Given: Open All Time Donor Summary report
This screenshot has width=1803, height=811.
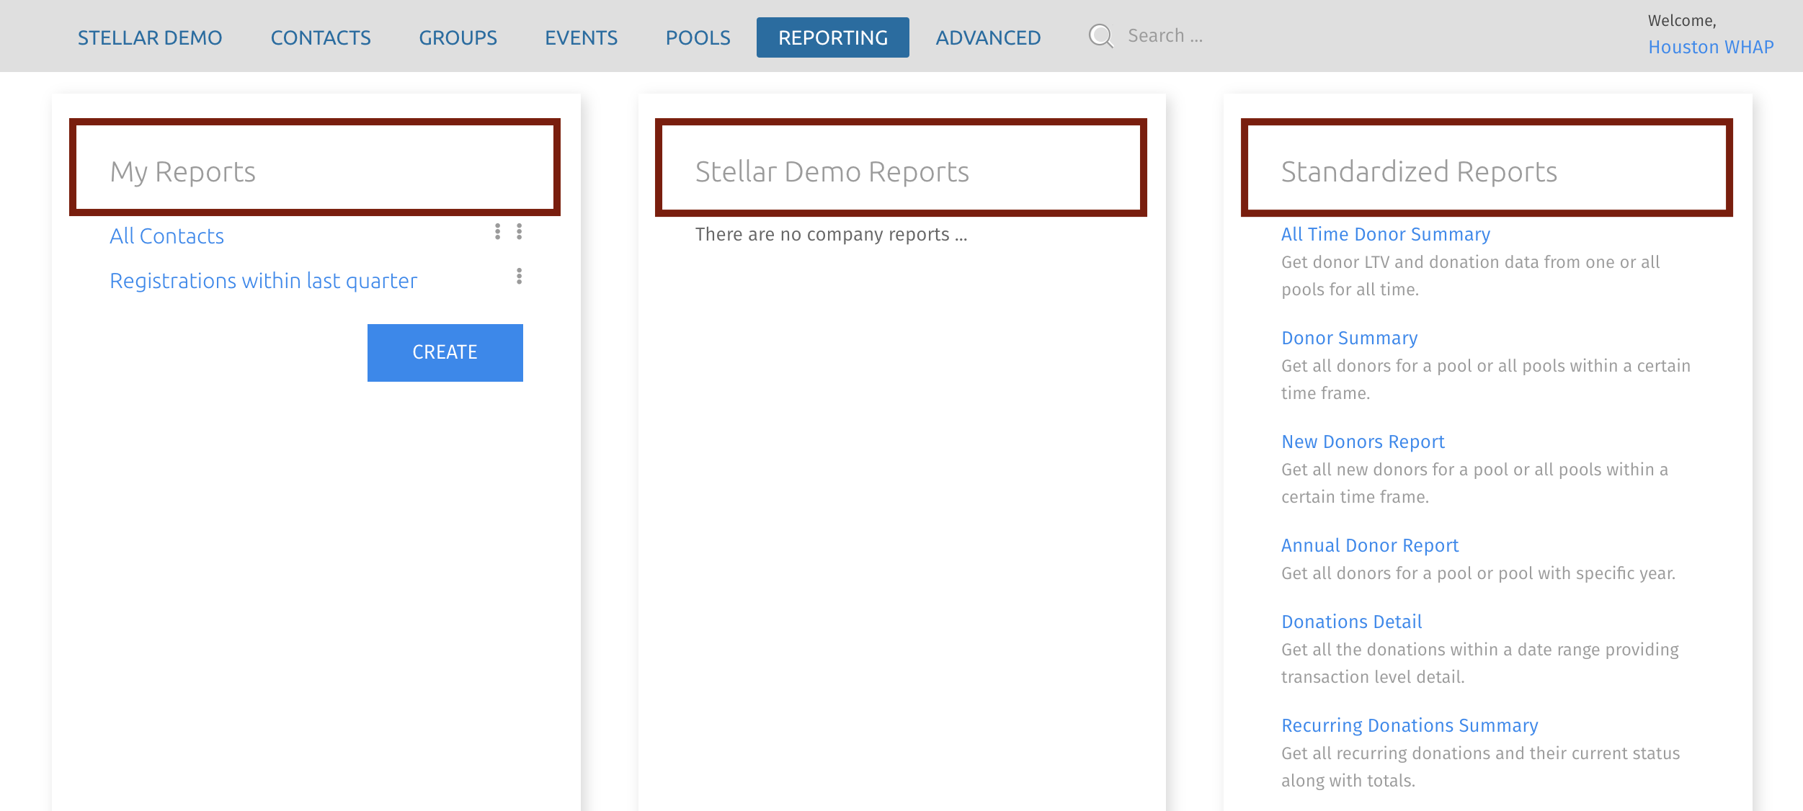Looking at the screenshot, I should tap(1385, 235).
